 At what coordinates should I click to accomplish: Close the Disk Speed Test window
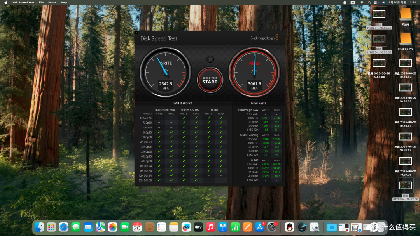click(x=136, y=33)
